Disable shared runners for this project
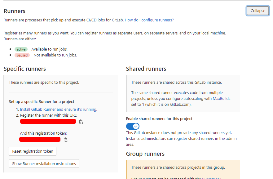This screenshot has width=273, height=179. [x=133, y=126]
